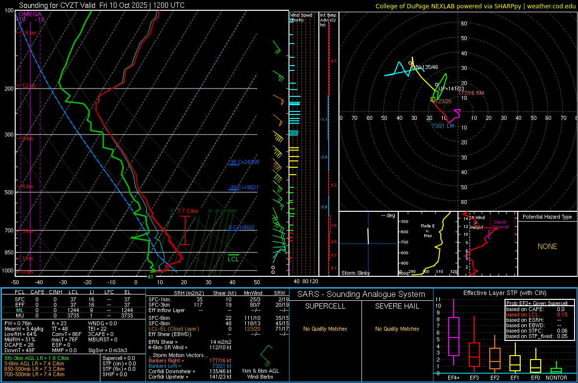Select the SFC-6km kinematics row

pyautogui.click(x=218, y=318)
